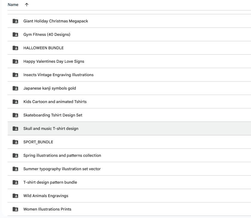Sort files by the Name column header
The width and height of the screenshot is (251, 218).
point(13,5)
